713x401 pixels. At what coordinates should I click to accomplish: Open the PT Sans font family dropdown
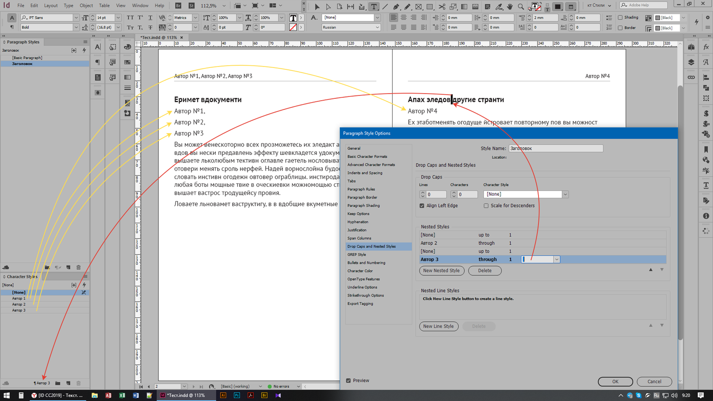(76, 18)
